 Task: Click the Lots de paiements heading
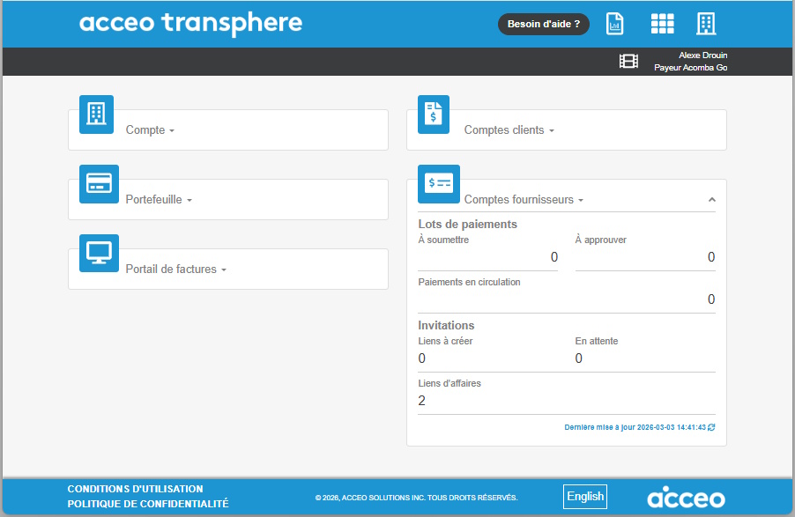pos(467,224)
